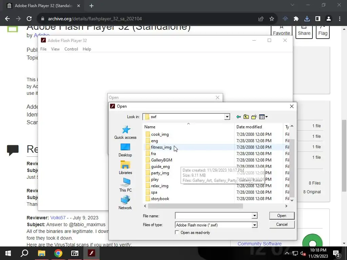The width and height of the screenshot is (347, 260).
Task: Open View menu in Flash Player
Action: (x=55, y=49)
